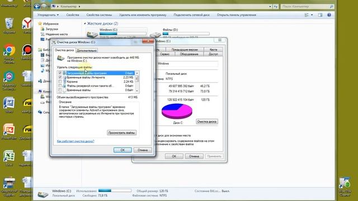Open the Word desktop icon
358x201 pixels.
point(9,103)
